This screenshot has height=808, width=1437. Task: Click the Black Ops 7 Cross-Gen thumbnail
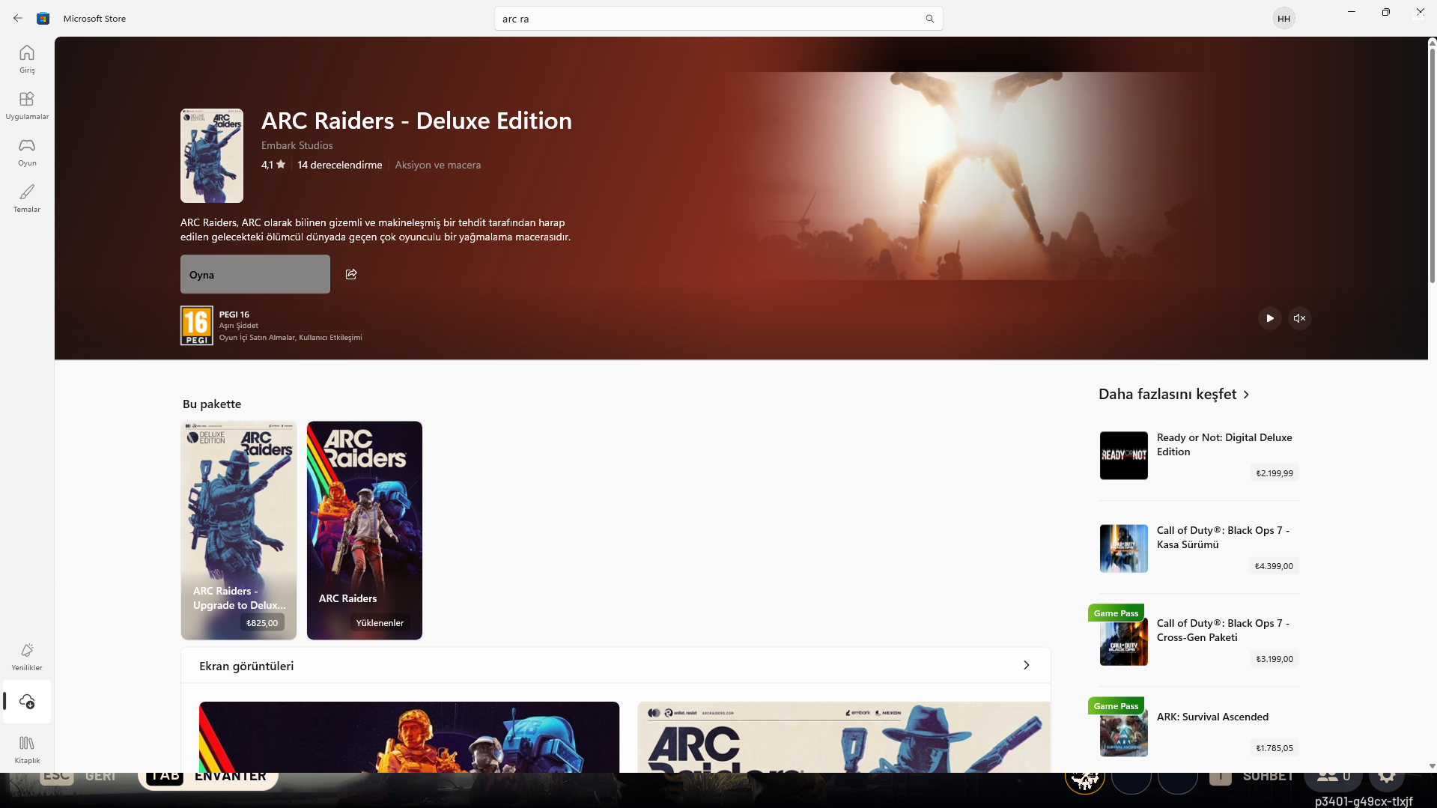1123,643
